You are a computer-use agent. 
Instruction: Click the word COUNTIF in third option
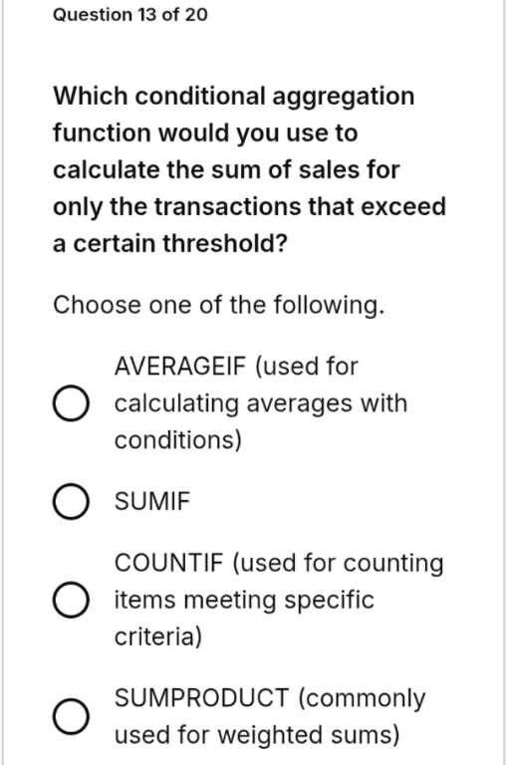pyautogui.click(x=169, y=563)
